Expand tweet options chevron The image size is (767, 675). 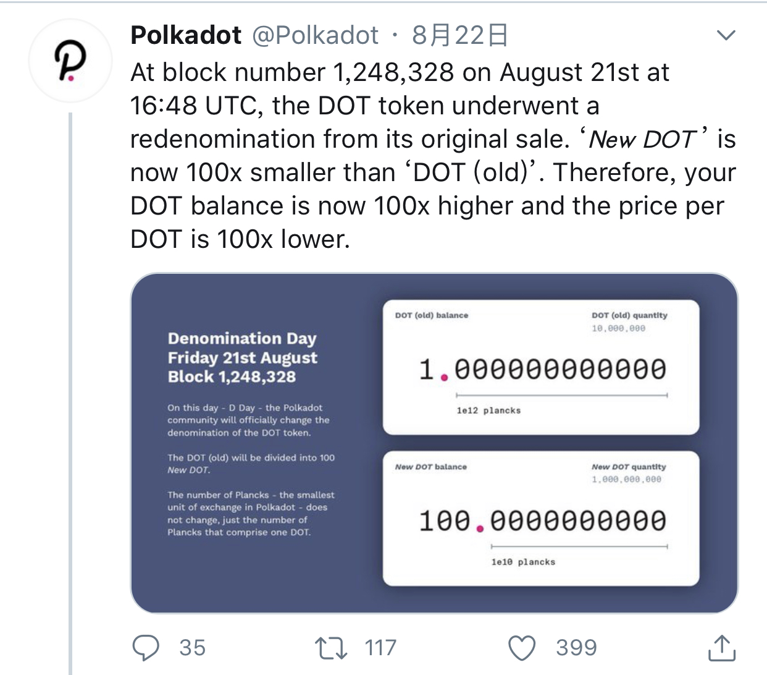[x=726, y=35]
